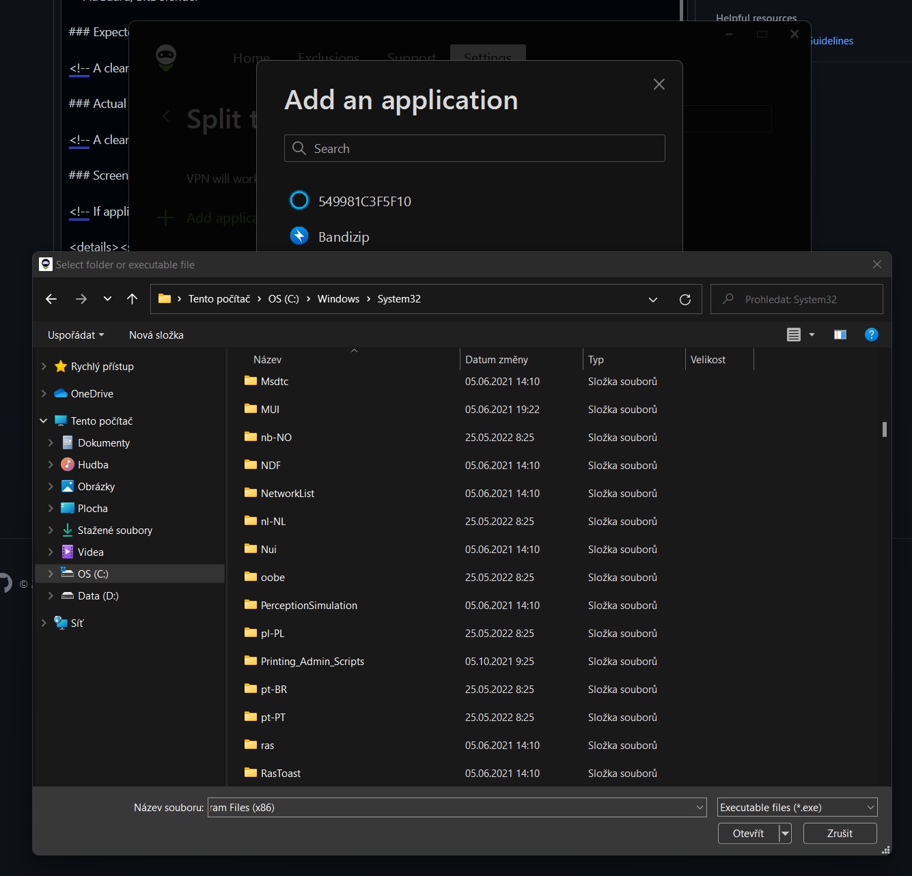The width and height of the screenshot is (912, 876).
Task: Select OneDrive in the navigation pane
Action: coord(92,393)
